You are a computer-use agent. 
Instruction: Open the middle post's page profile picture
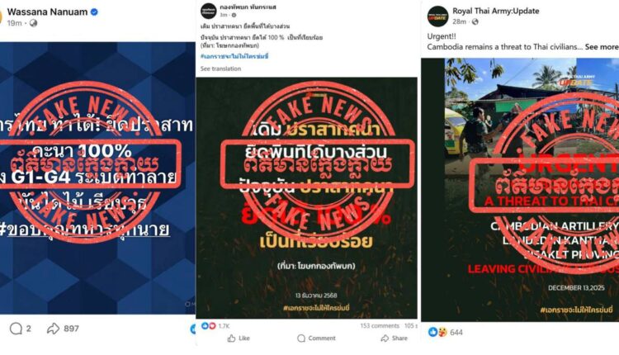pos(209,11)
